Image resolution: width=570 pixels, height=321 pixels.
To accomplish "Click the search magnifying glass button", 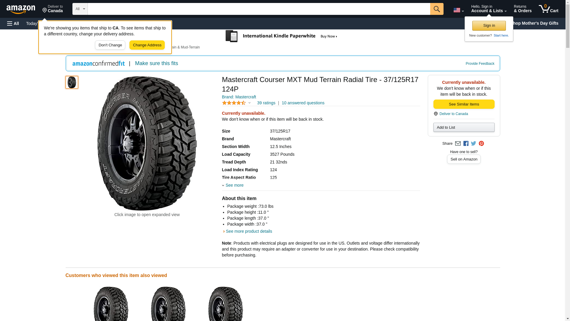I will [436, 9].
